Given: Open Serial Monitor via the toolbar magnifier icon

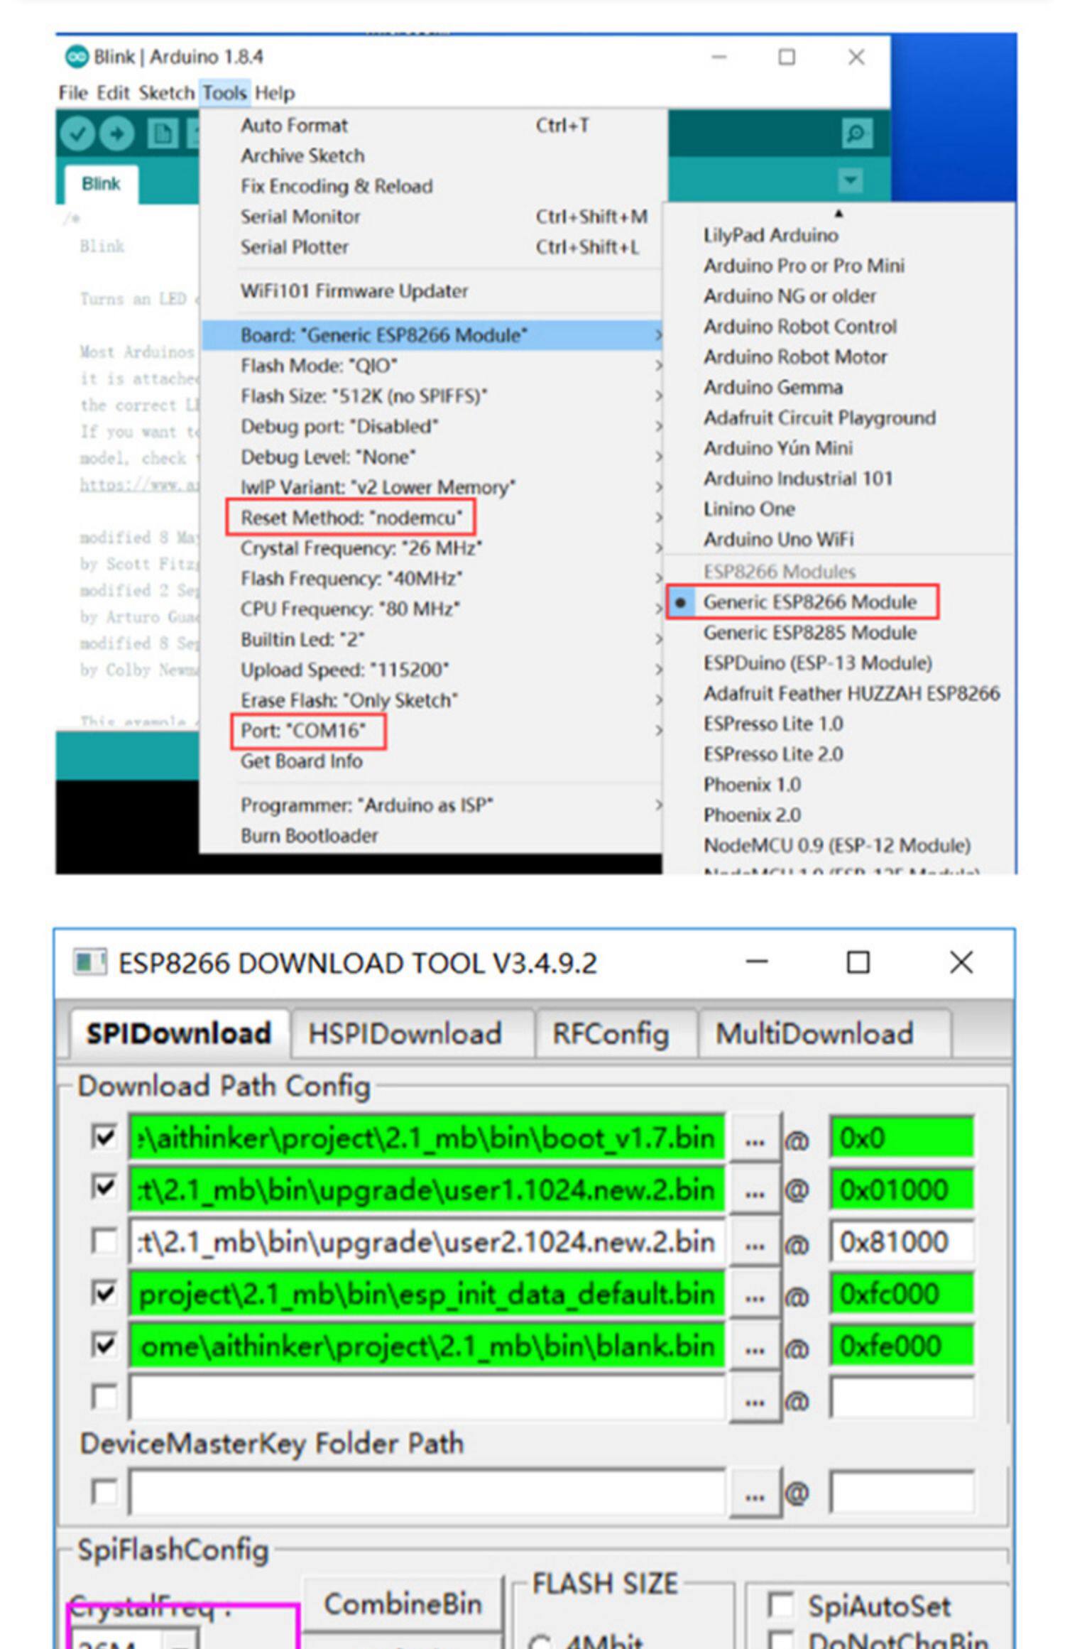Looking at the screenshot, I should [x=856, y=134].
